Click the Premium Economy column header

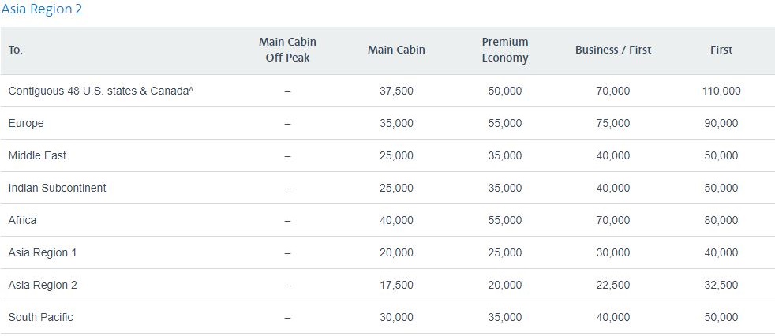point(505,50)
